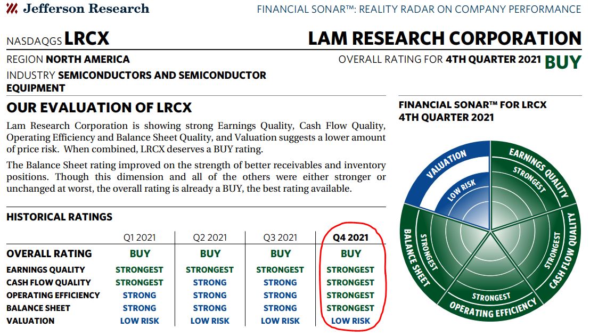Screen dimensions: 590x336
Task: Click the HISTORICAL RATINGS heading
Action: pyautogui.click(x=60, y=217)
